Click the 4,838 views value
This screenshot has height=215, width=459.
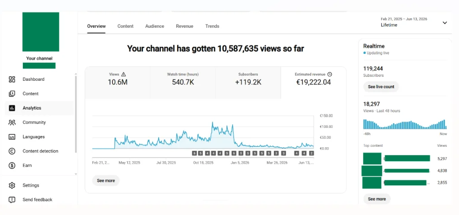(x=442, y=171)
